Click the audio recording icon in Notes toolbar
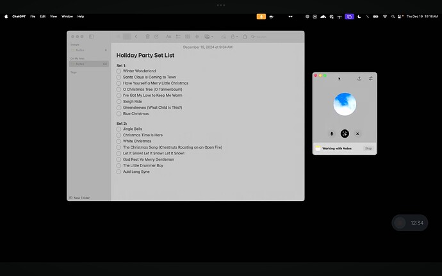Image resolution: width=442 pixels, height=276 pixels. tap(197, 37)
